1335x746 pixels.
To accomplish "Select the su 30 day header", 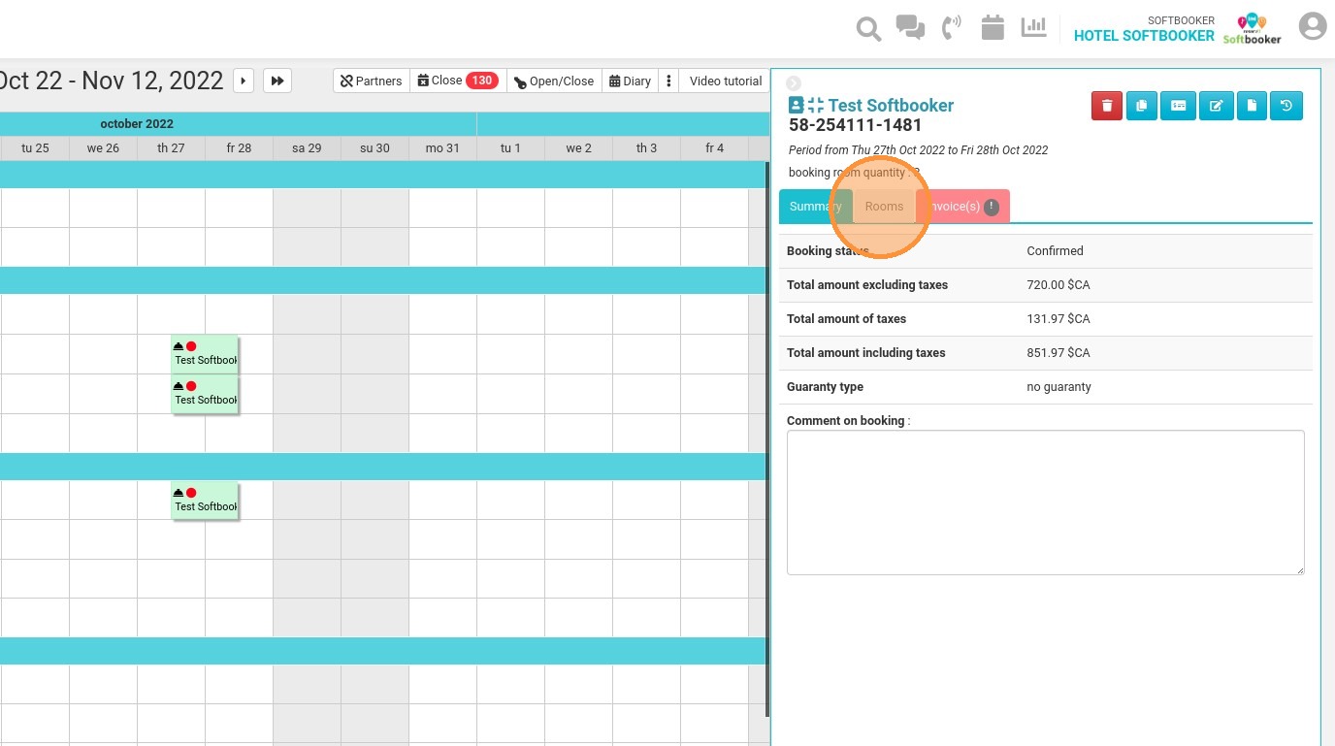I will (x=374, y=148).
